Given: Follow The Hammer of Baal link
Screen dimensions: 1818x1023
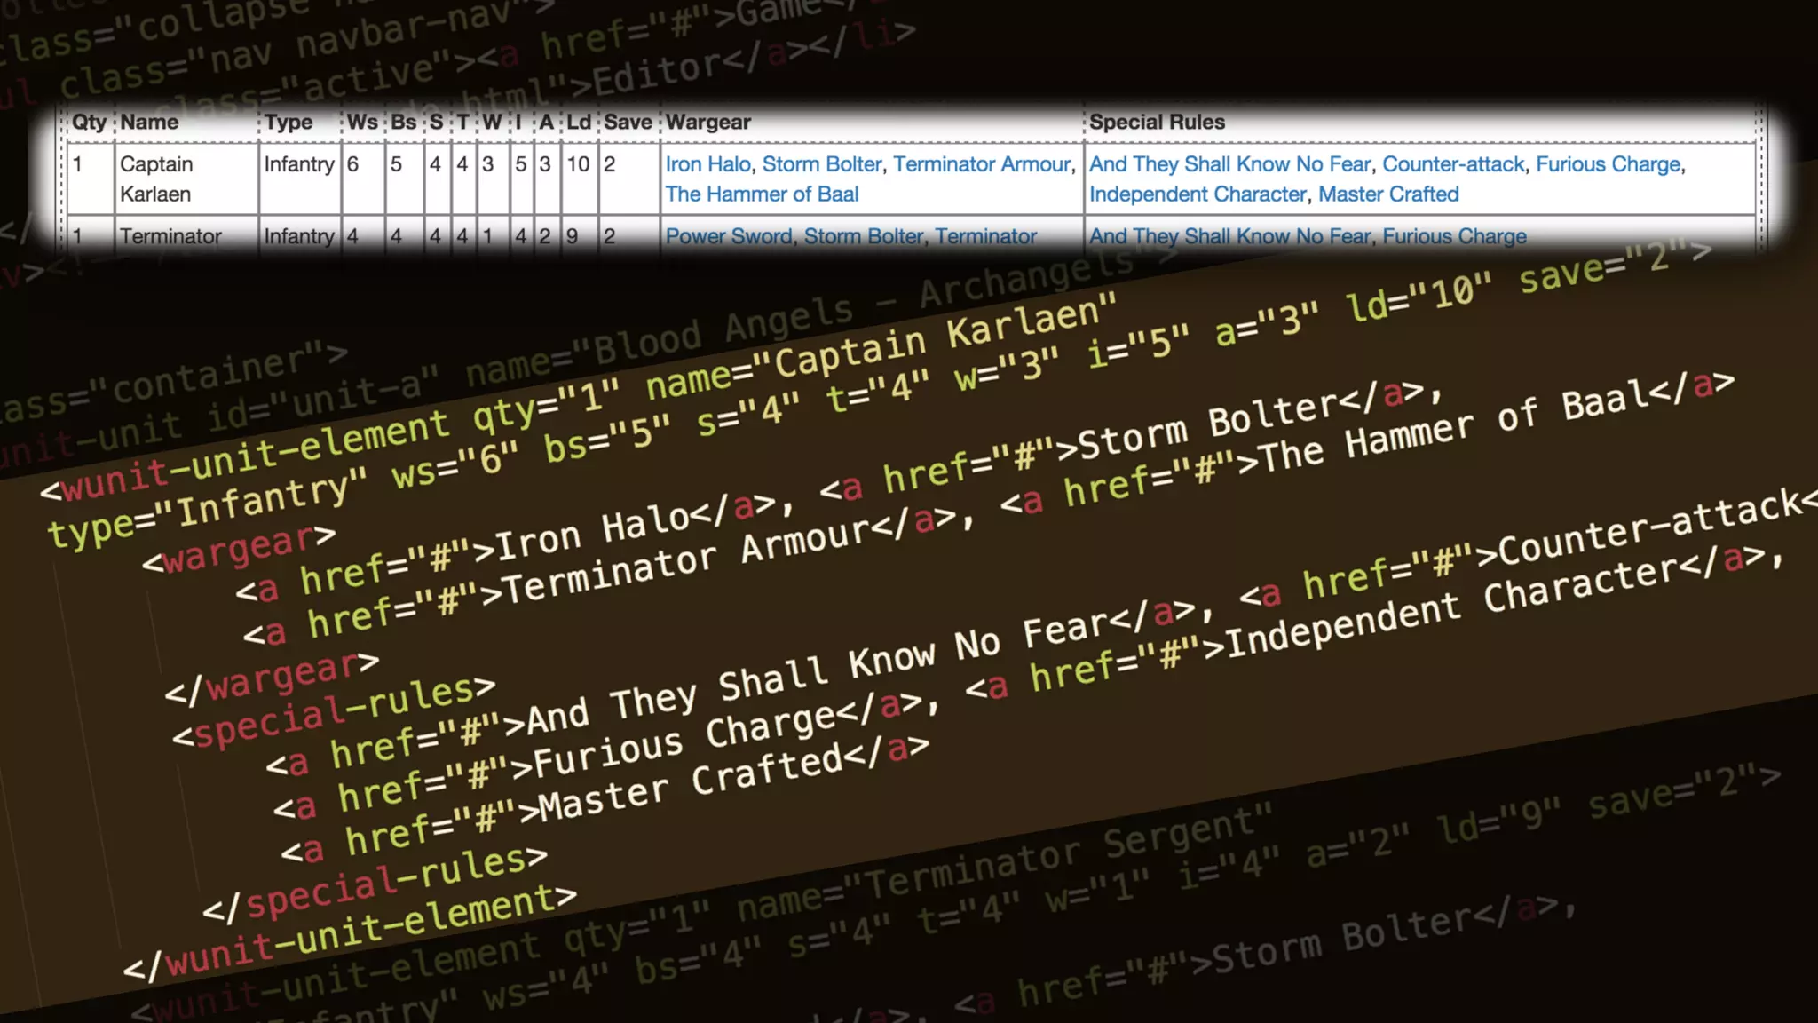Looking at the screenshot, I should (762, 194).
